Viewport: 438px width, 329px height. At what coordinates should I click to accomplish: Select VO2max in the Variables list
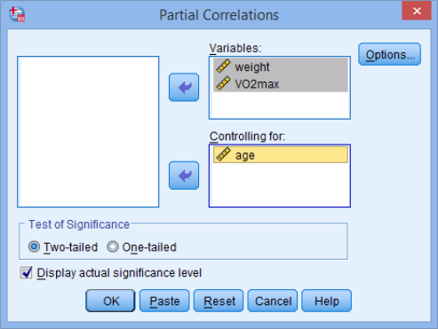tap(281, 83)
